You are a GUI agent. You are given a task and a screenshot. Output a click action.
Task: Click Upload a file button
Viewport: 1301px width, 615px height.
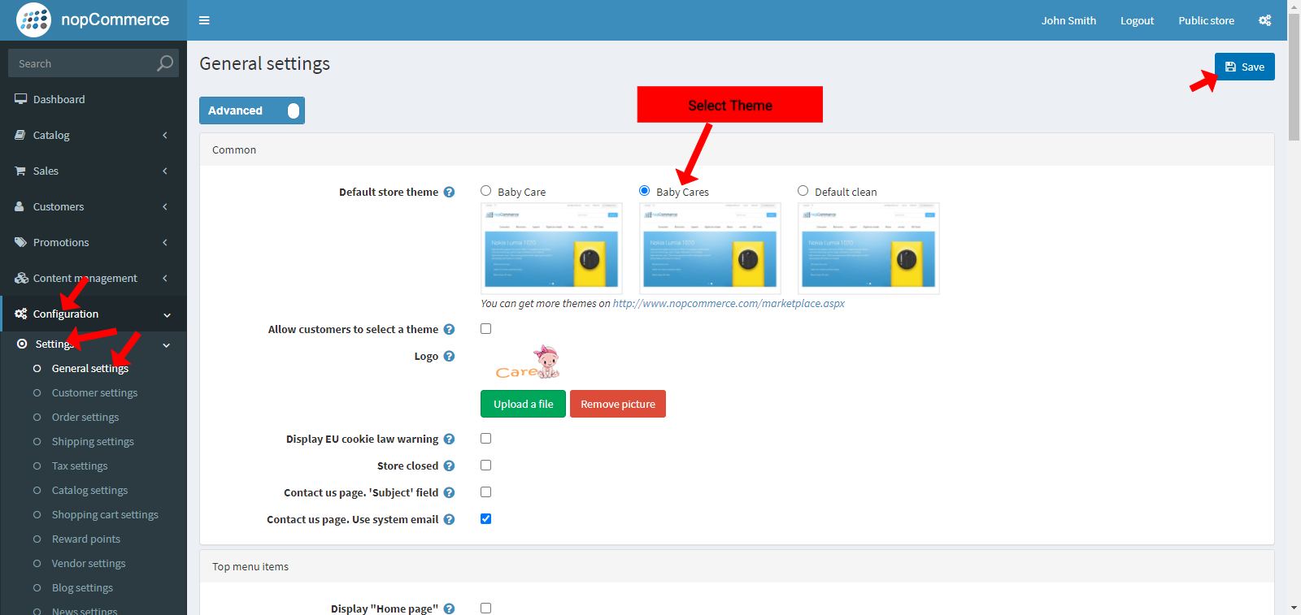(523, 404)
